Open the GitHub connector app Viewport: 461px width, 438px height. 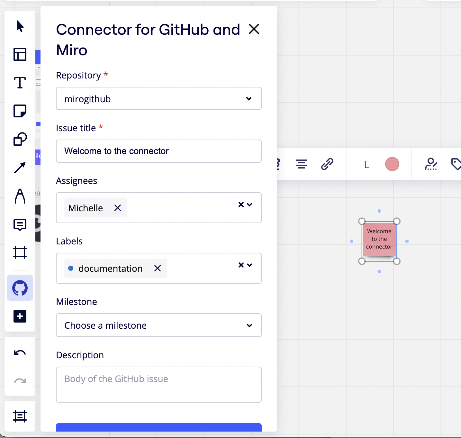click(20, 288)
